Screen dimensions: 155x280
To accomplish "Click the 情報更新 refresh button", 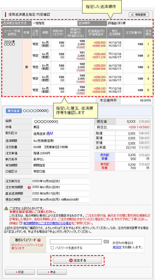I will click(x=139, y=14).
